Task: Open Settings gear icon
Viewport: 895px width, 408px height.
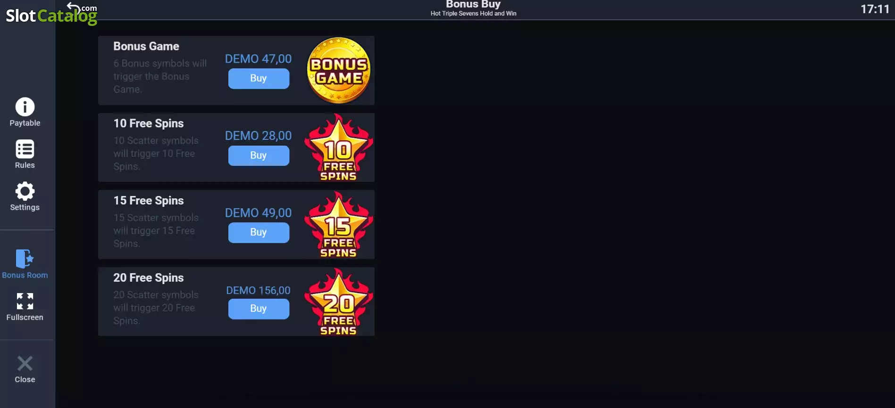Action: click(25, 191)
